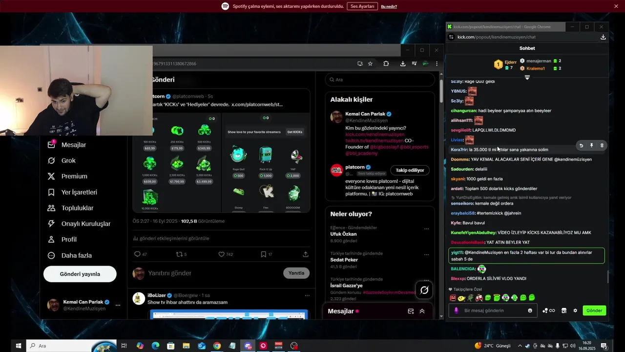Screen dimensions: 625x352
Task: Open @bbl_esports mention link
Action: [x=414, y=147]
